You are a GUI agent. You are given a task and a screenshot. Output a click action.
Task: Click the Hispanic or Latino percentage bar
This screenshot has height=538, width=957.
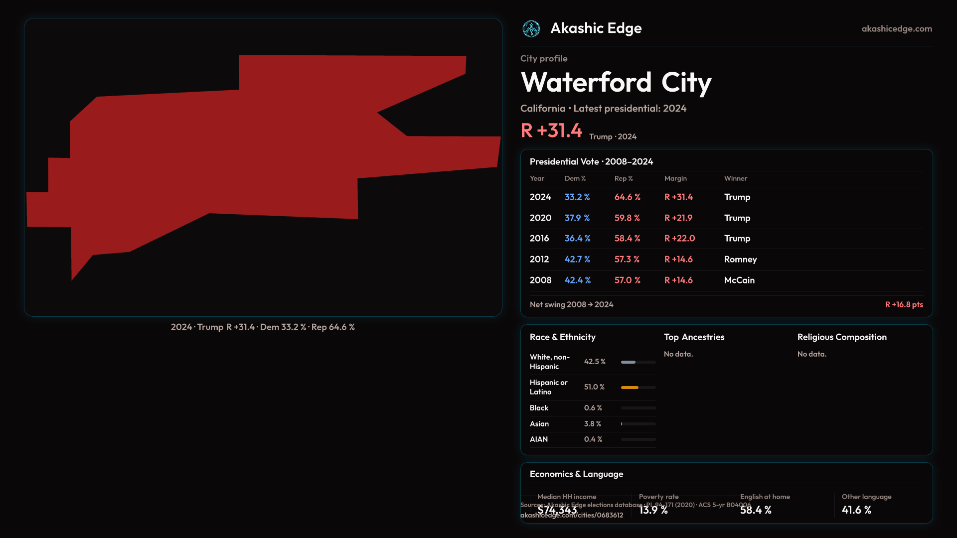click(638, 387)
